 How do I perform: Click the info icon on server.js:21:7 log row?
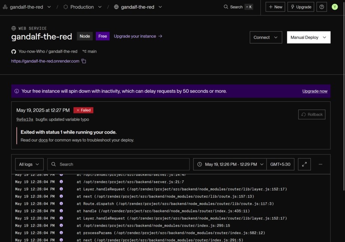(61, 182)
